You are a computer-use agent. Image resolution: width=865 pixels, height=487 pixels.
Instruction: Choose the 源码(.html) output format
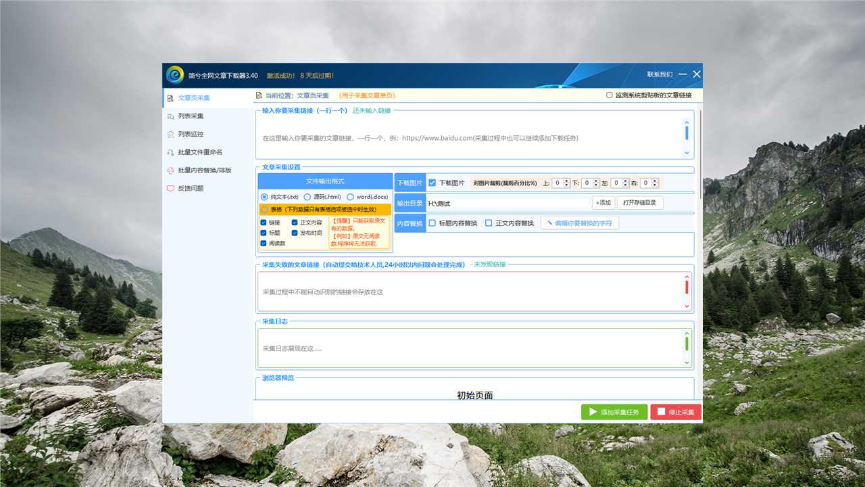tap(307, 197)
